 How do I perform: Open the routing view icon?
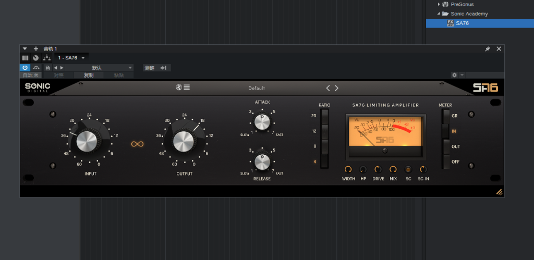46,58
